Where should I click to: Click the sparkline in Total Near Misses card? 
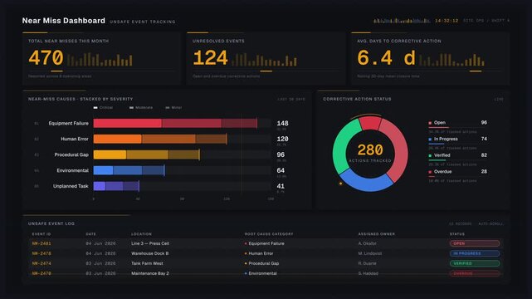coord(100,60)
